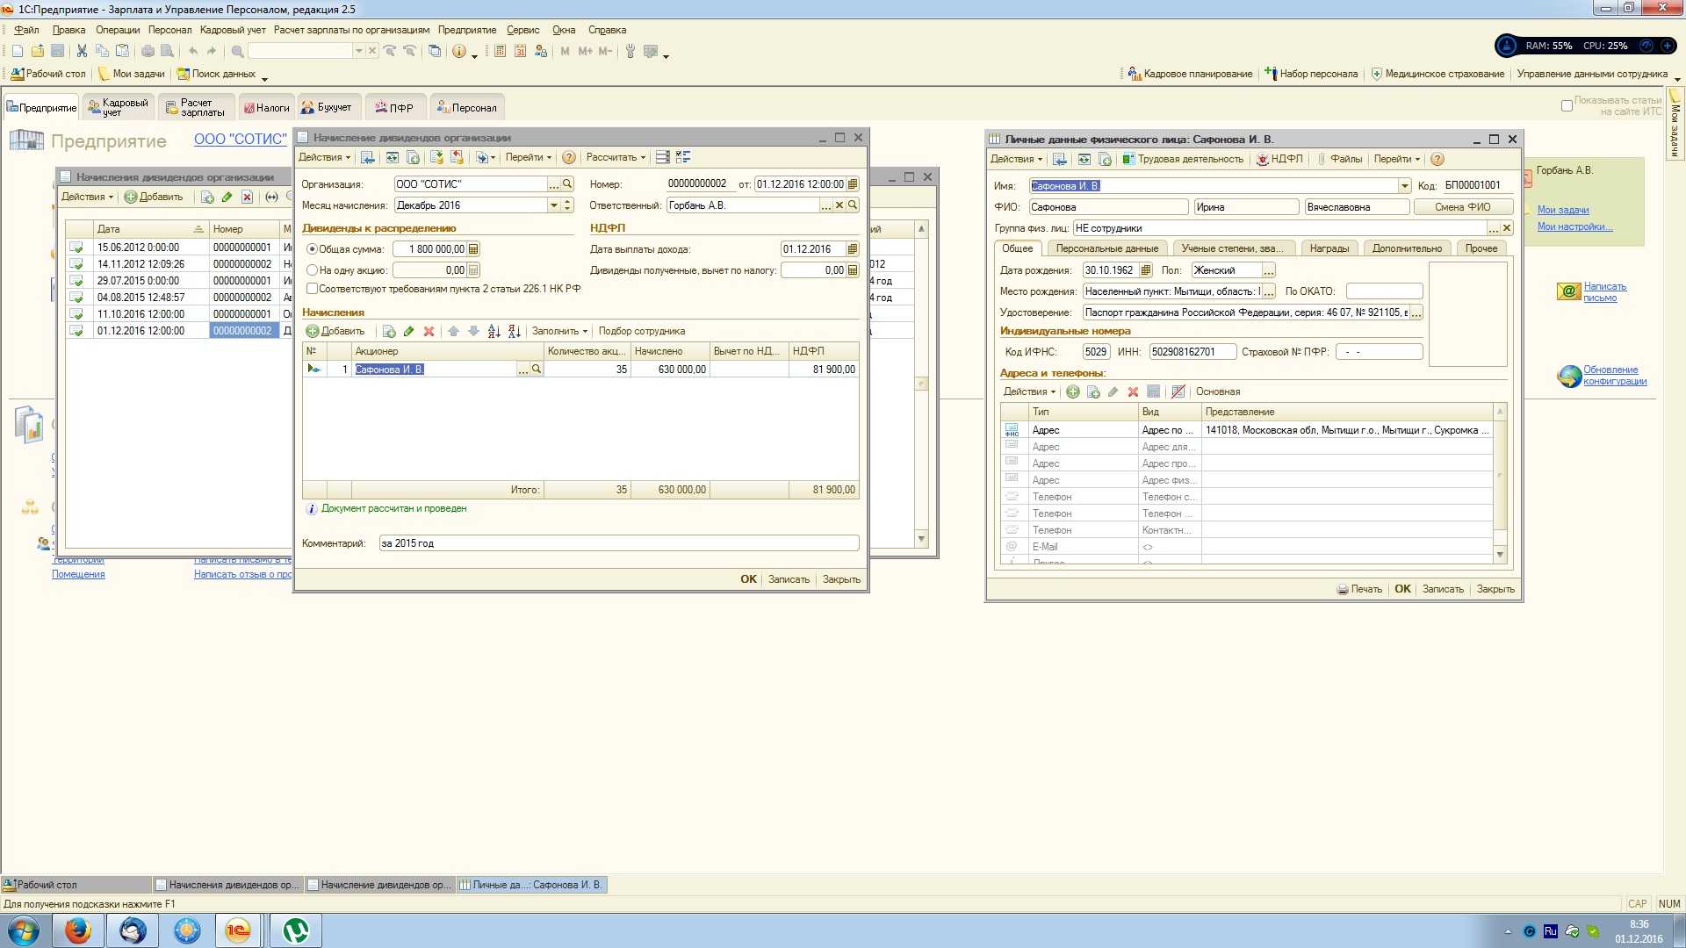Toggle Соответствуют требованиям пункта 2 статьи 226.1 checkbox
Viewport: 1686px width, 948px height.
(312, 289)
